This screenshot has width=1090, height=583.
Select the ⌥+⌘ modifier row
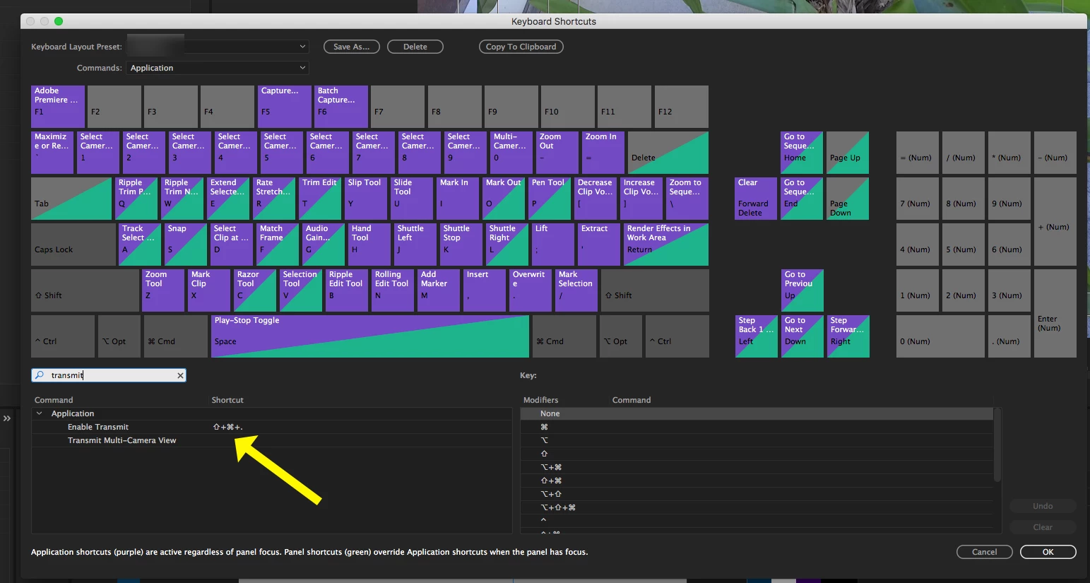click(x=757, y=467)
